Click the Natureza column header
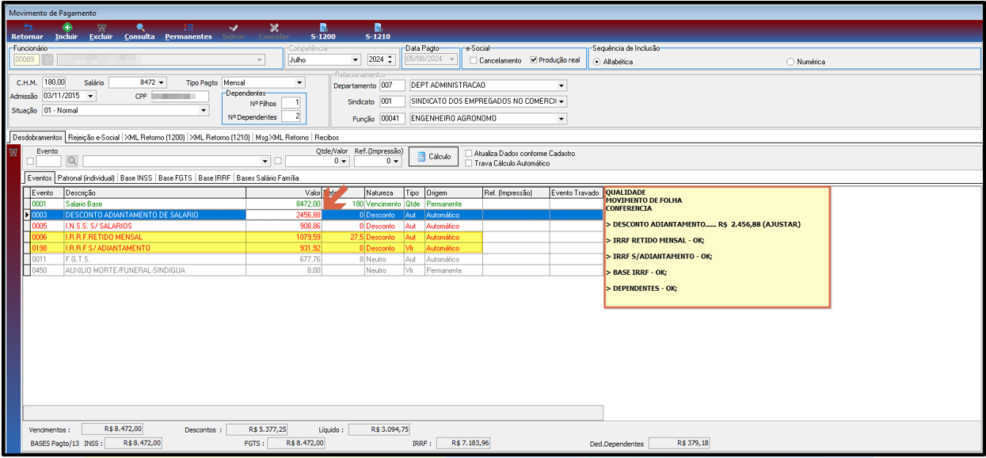This screenshot has width=986, height=458. click(x=384, y=193)
